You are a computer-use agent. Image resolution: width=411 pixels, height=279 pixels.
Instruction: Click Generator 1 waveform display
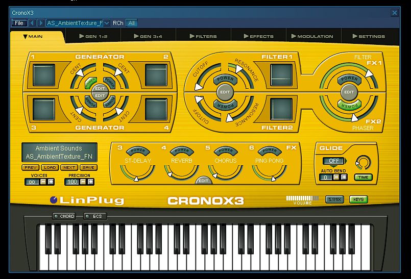[x=44, y=75]
